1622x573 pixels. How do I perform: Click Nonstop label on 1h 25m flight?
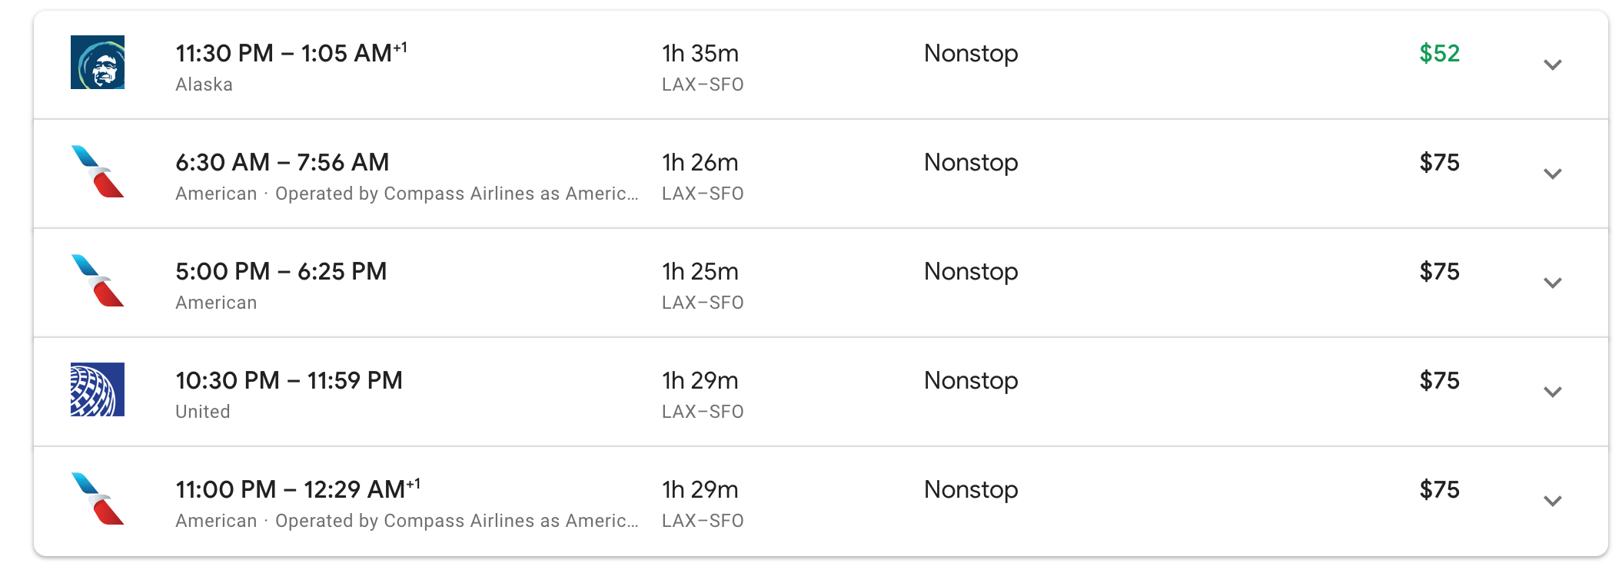pos(971,271)
